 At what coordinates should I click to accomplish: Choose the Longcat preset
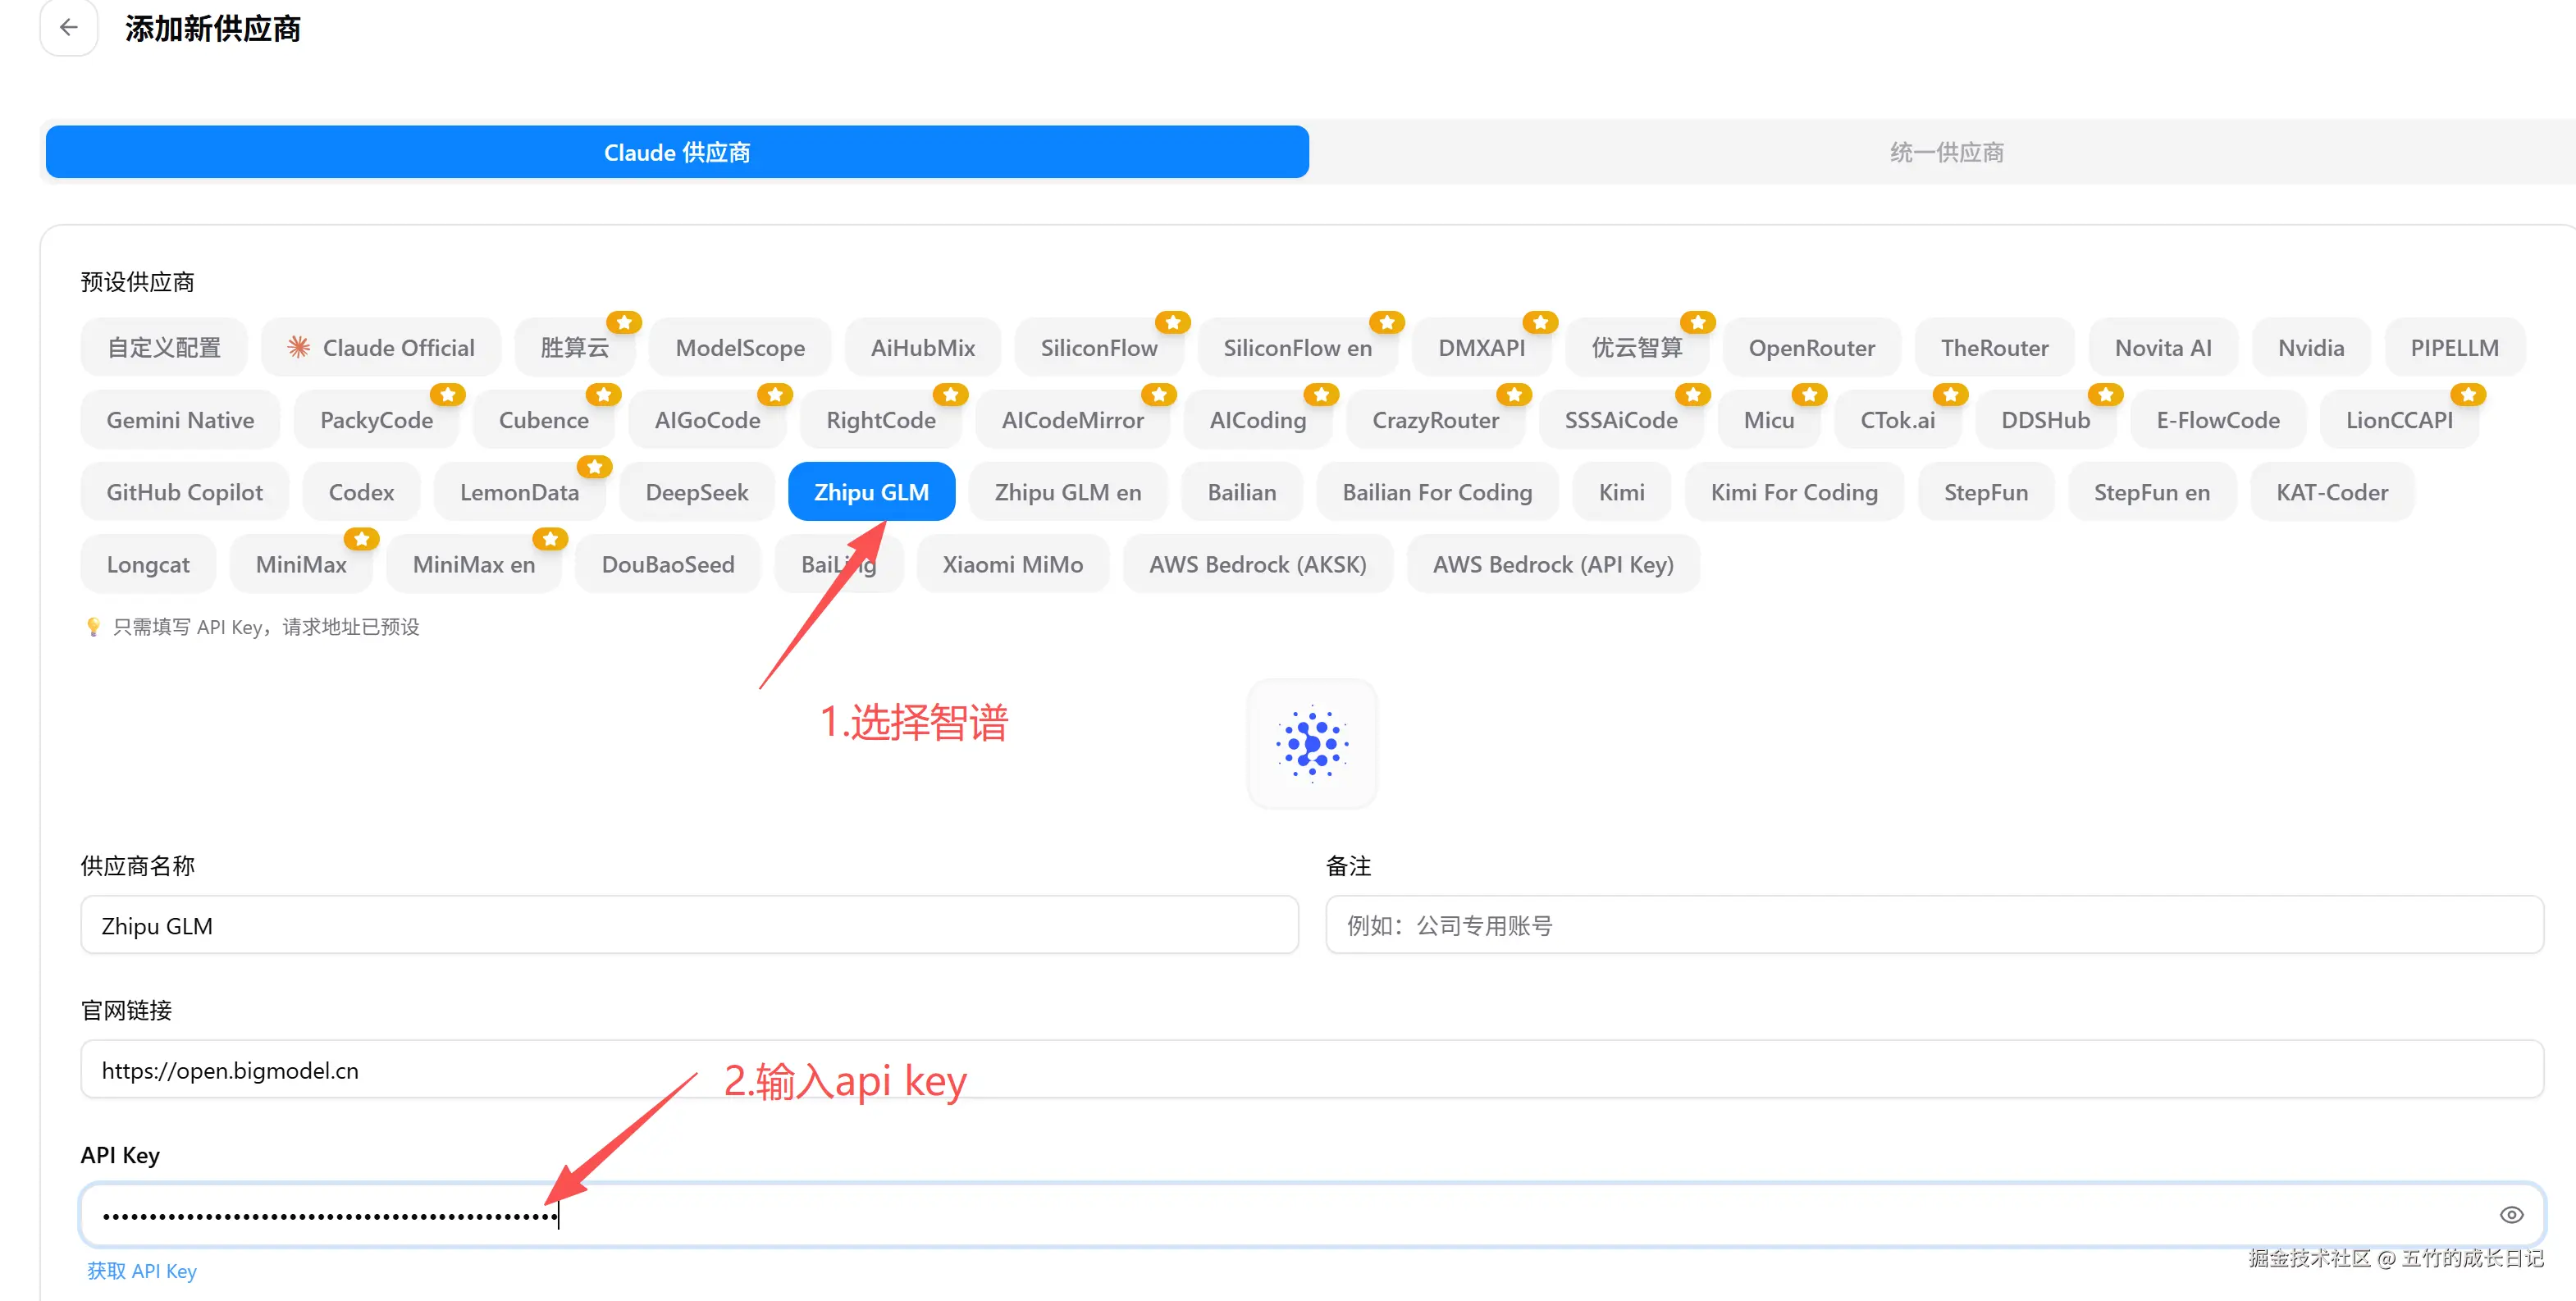point(148,564)
